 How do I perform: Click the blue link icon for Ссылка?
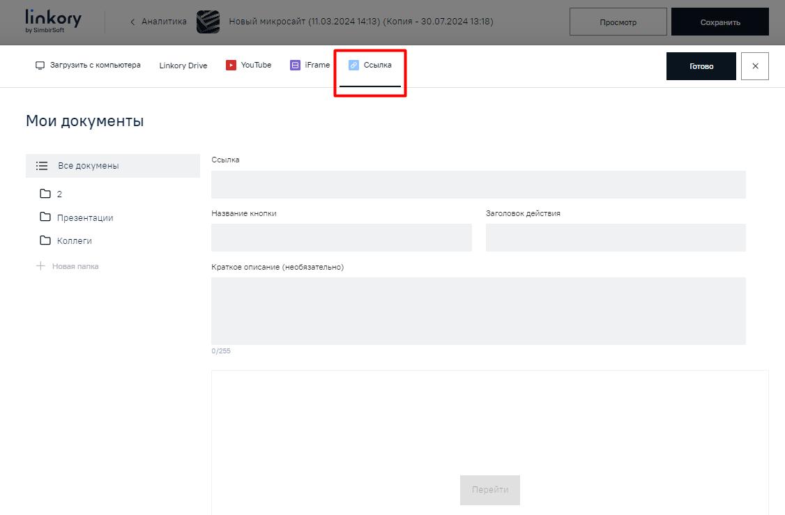point(353,66)
